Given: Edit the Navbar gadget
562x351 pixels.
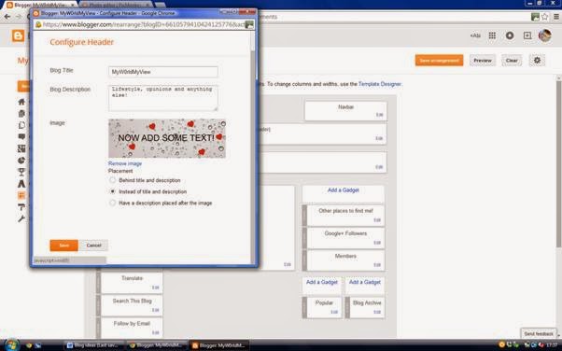Looking at the screenshot, I should pos(379,115).
